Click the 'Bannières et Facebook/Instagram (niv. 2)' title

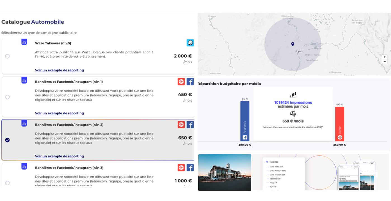69,125
